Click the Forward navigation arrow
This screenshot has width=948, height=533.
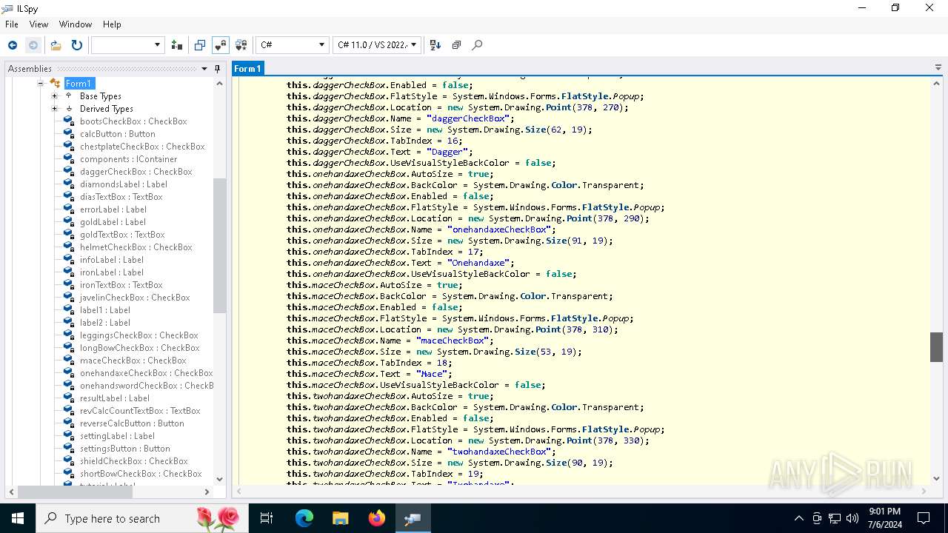click(33, 45)
